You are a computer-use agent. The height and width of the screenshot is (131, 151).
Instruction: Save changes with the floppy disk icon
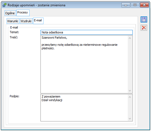(x=144, y=19)
